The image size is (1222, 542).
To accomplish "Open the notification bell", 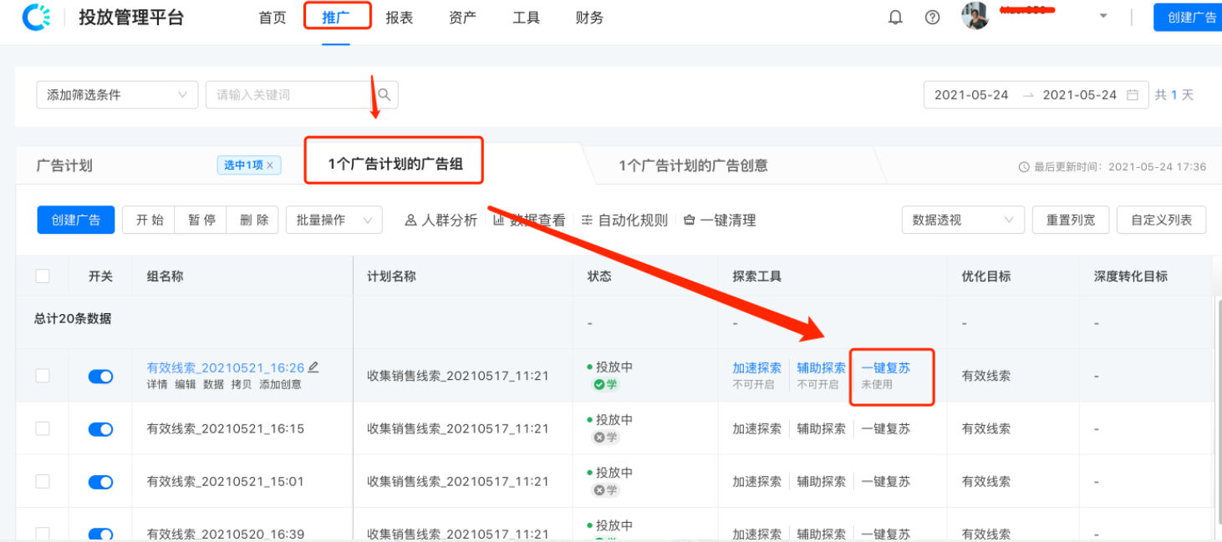I will point(895,17).
